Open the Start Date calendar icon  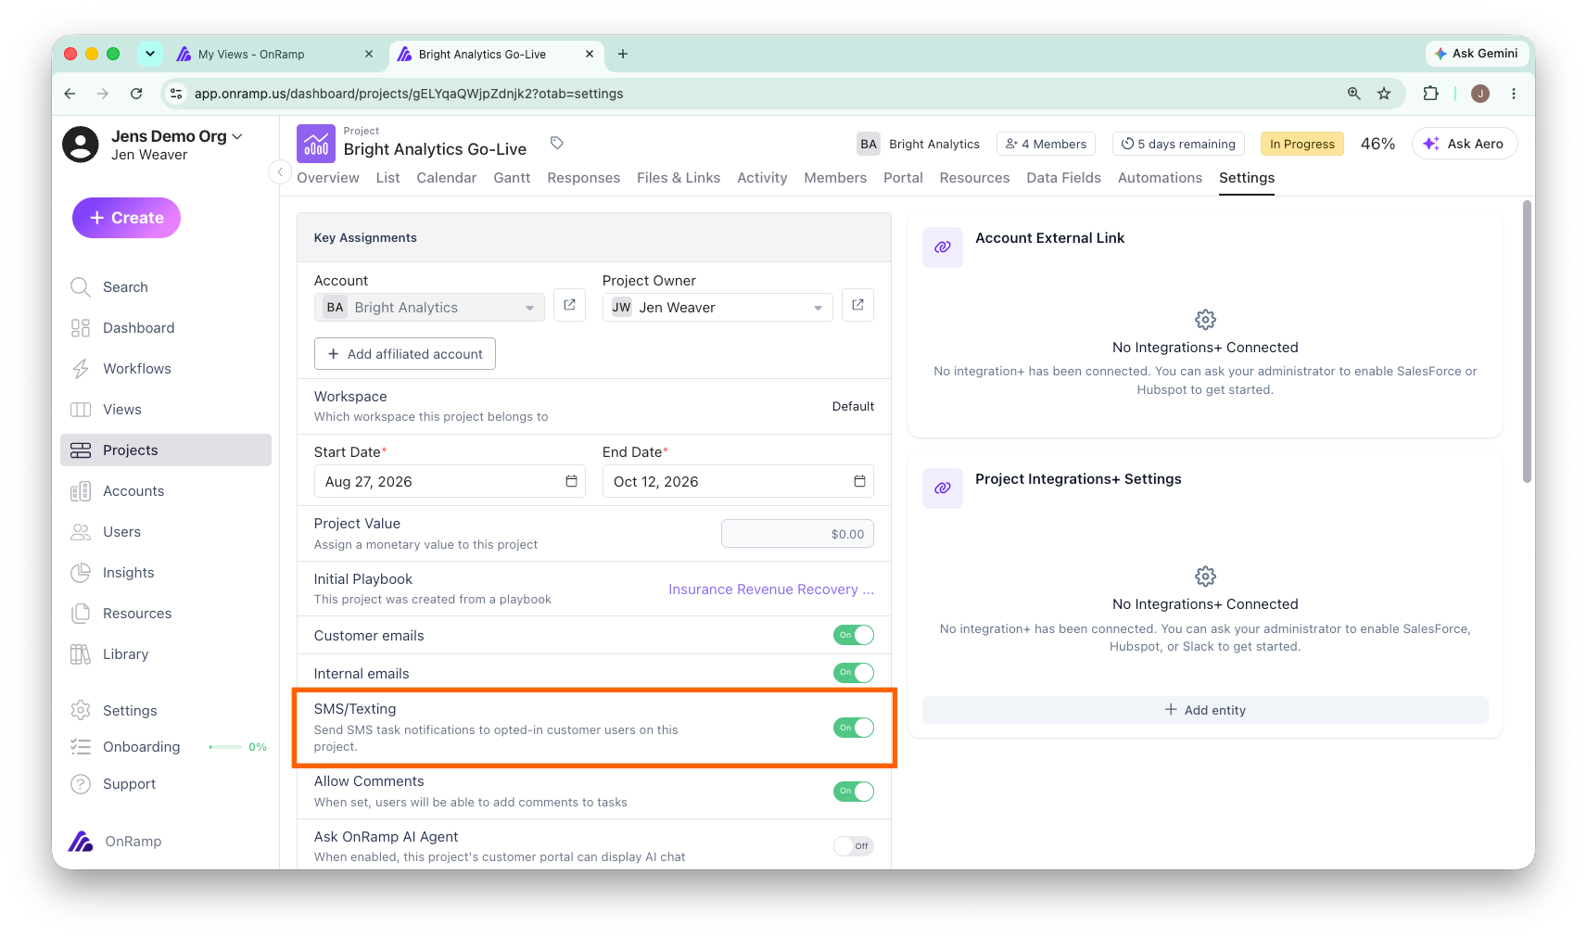(x=571, y=481)
